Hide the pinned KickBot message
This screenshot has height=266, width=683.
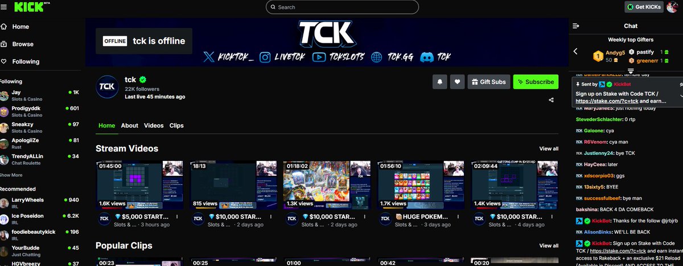tap(681, 83)
